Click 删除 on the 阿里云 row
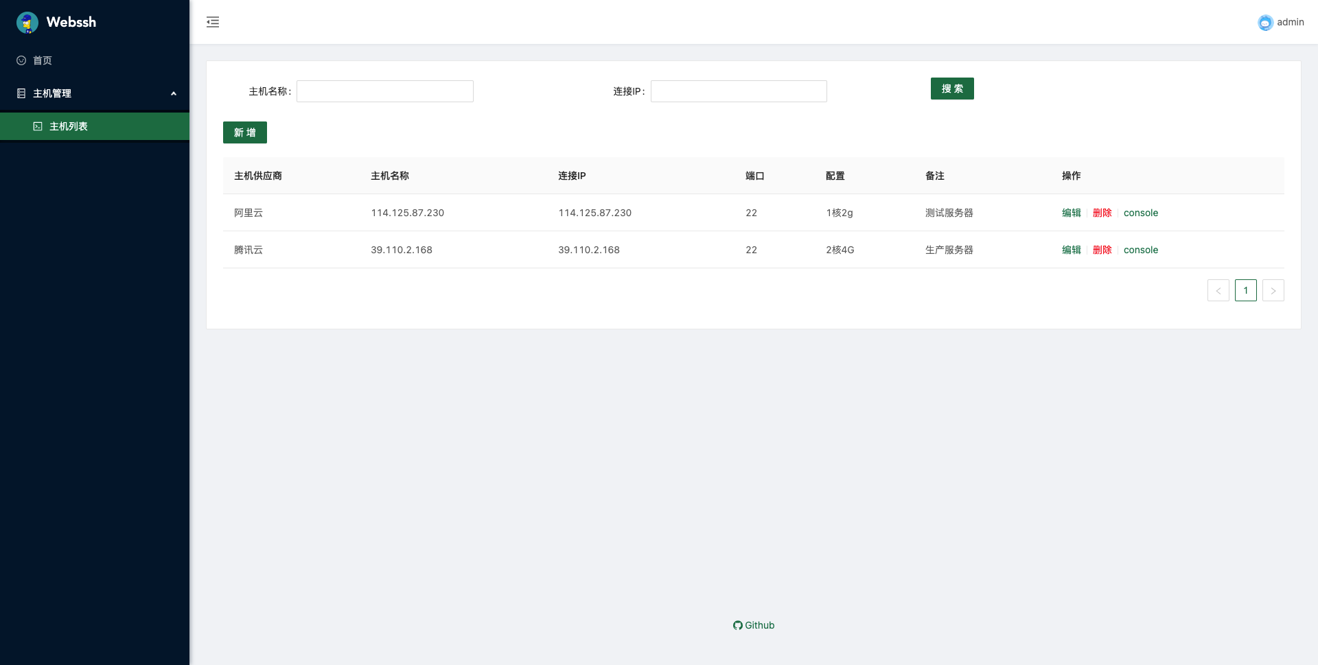The image size is (1318, 665). pyautogui.click(x=1102, y=213)
